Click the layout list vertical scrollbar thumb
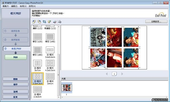 (x=59, y=75)
